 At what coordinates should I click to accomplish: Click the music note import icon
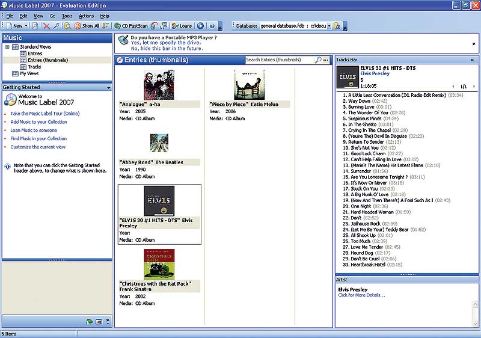click(164, 26)
